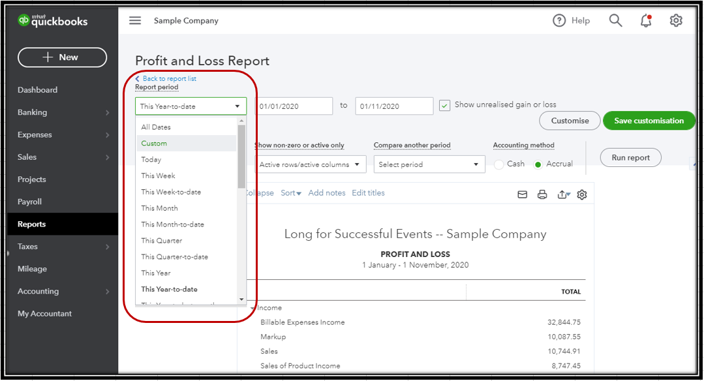Expand the Banking sidebar submenu
This screenshot has height=381, width=704.
point(107,113)
